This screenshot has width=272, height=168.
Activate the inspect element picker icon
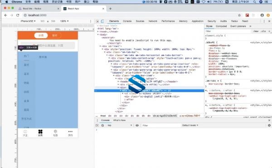[x=97, y=21]
